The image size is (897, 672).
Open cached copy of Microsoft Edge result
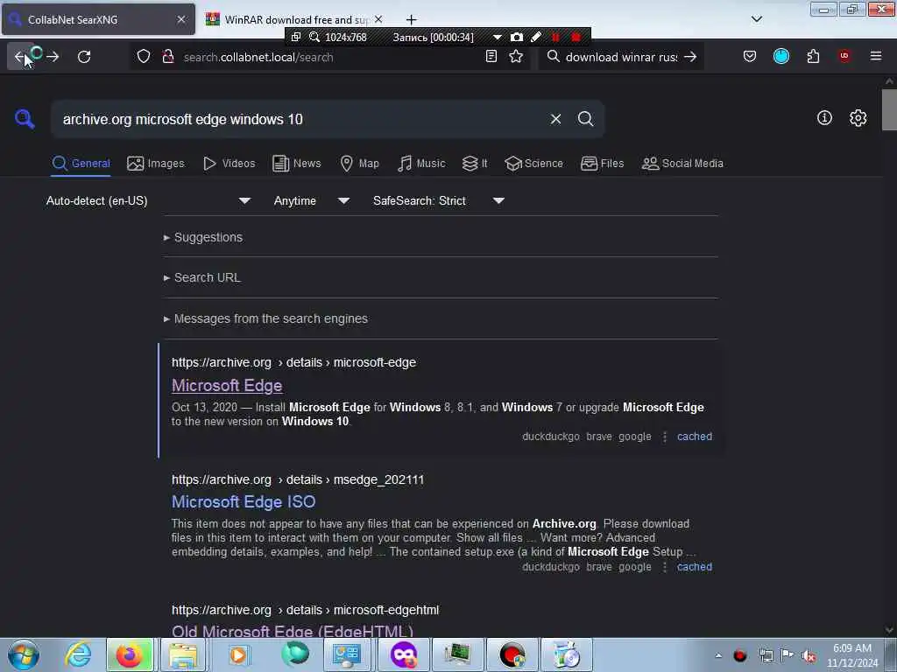(x=695, y=437)
